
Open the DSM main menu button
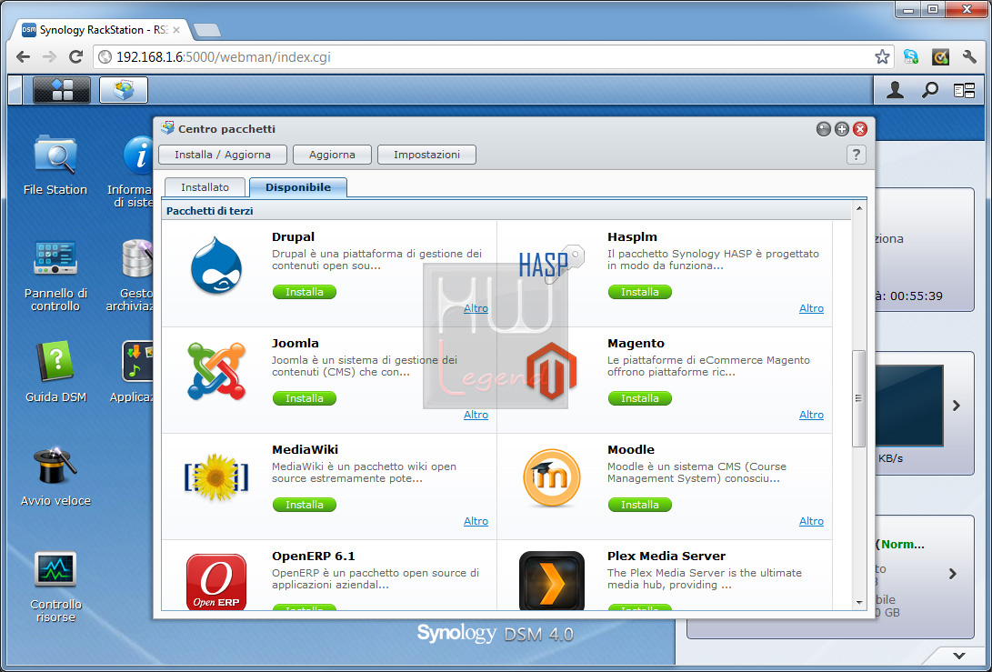pyautogui.click(x=61, y=90)
